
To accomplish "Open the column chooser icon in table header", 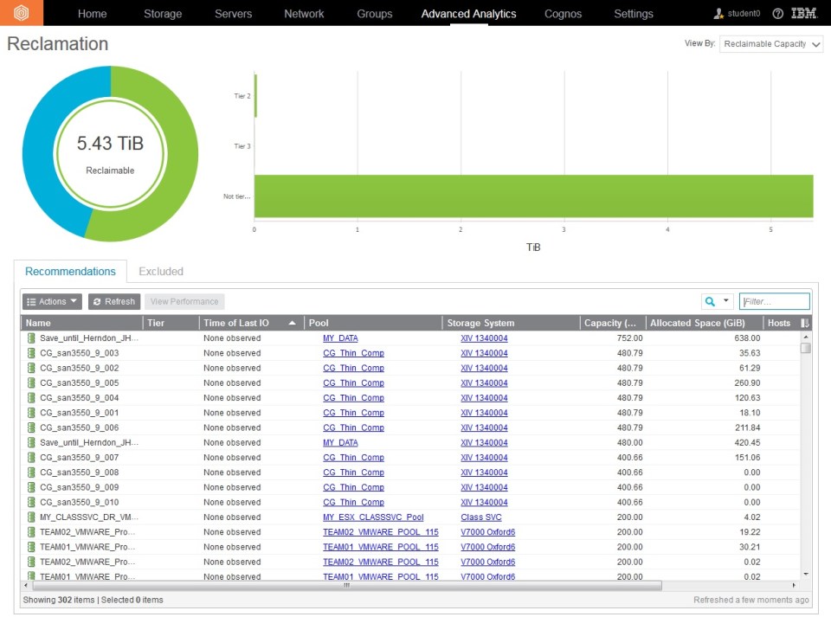I will [805, 323].
